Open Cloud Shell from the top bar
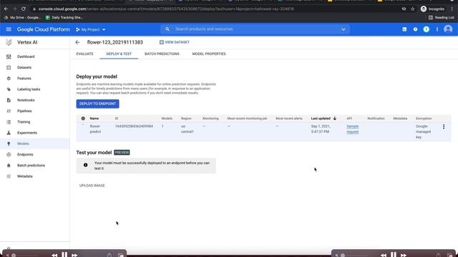 coord(404,29)
